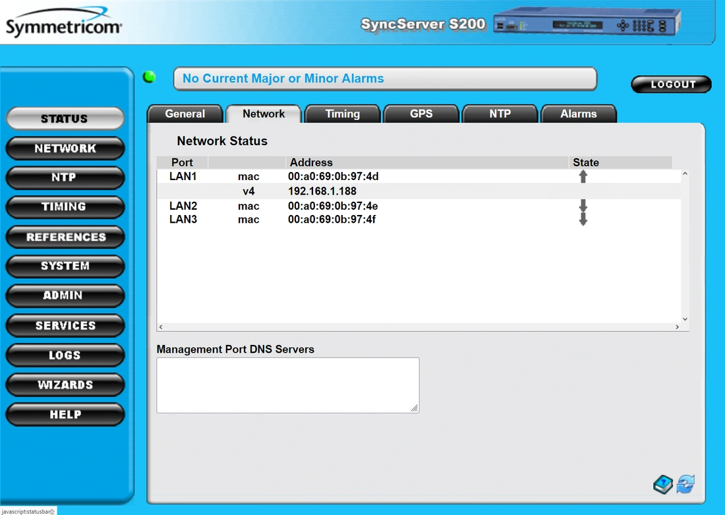Click the network table scroll-down arrow
Screen dimensions: 725x515
pyautogui.click(x=685, y=319)
